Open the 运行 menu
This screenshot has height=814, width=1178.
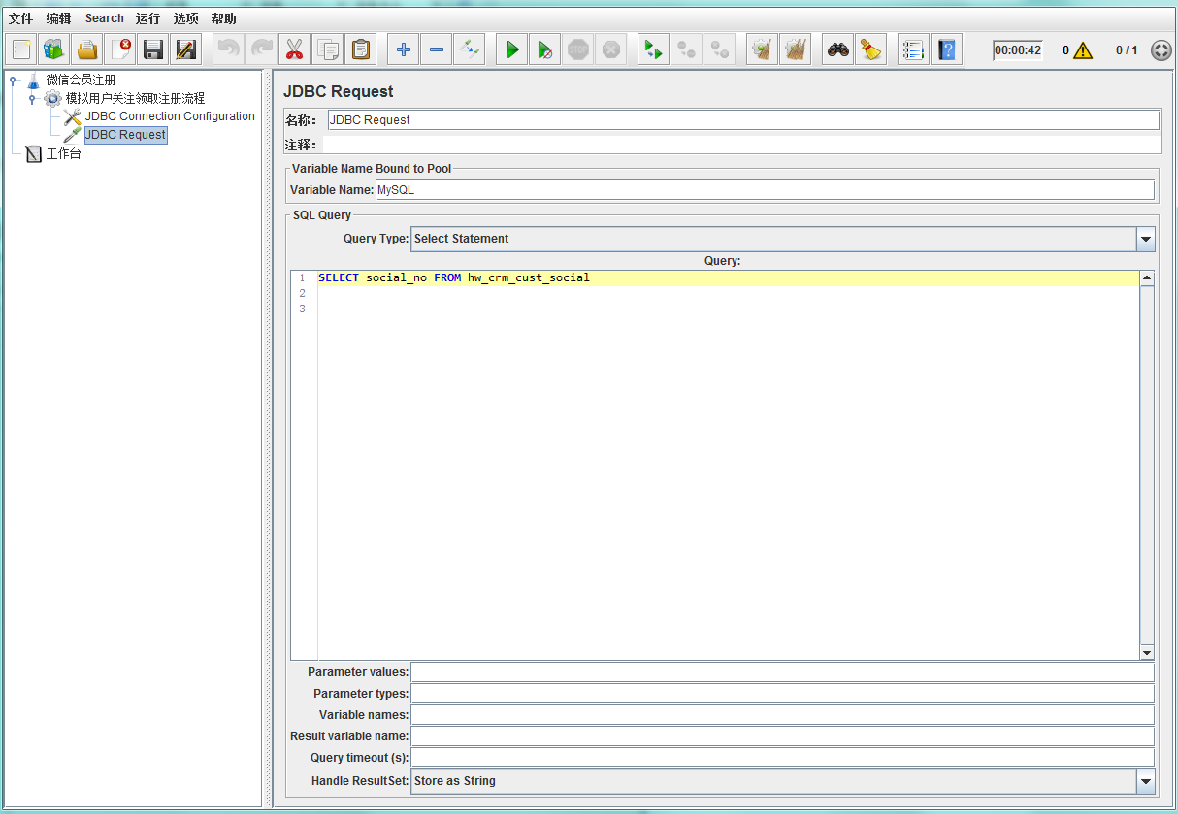pyautogui.click(x=147, y=18)
